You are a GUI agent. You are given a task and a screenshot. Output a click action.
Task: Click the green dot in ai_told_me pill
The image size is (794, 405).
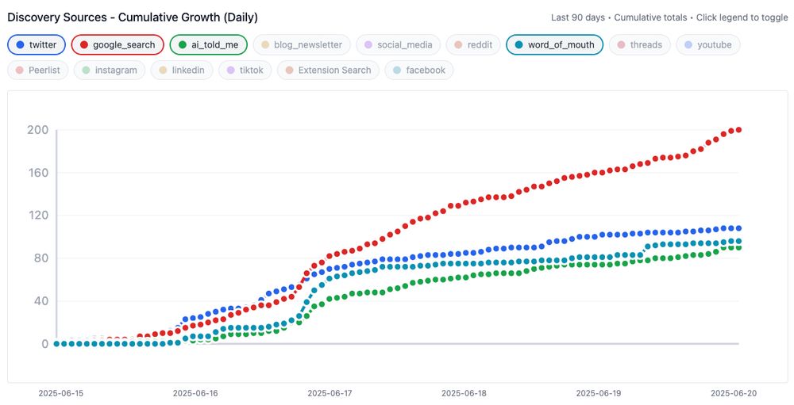182,45
